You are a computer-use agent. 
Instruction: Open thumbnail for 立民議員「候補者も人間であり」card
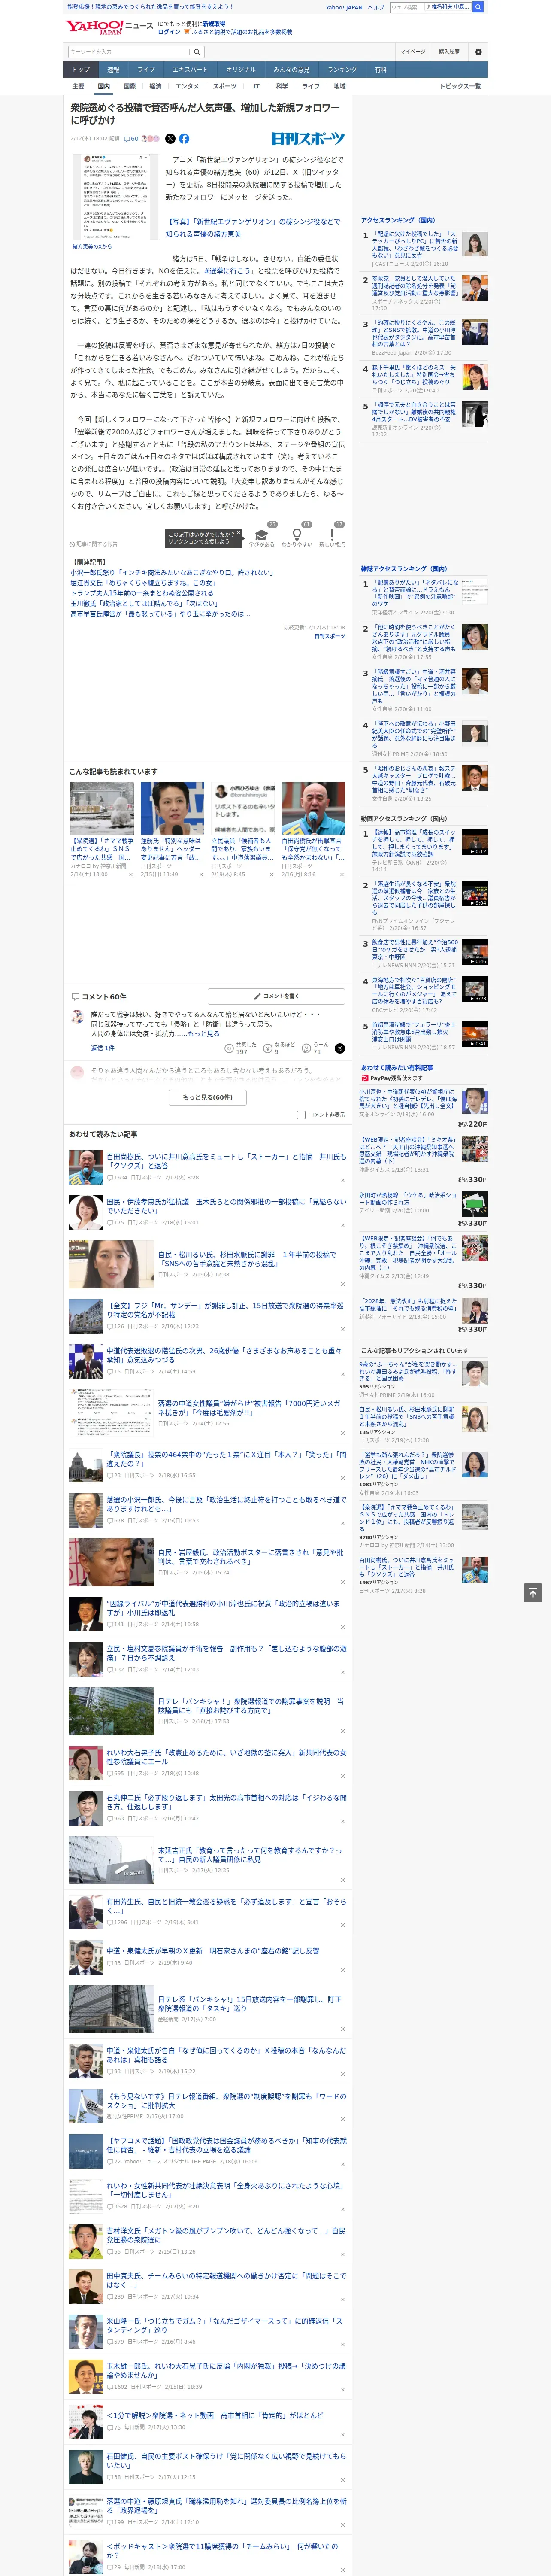click(x=243, y=809)
